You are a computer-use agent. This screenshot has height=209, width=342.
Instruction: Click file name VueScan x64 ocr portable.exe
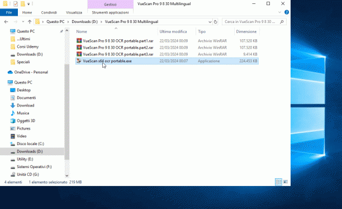tap(107, 61)
